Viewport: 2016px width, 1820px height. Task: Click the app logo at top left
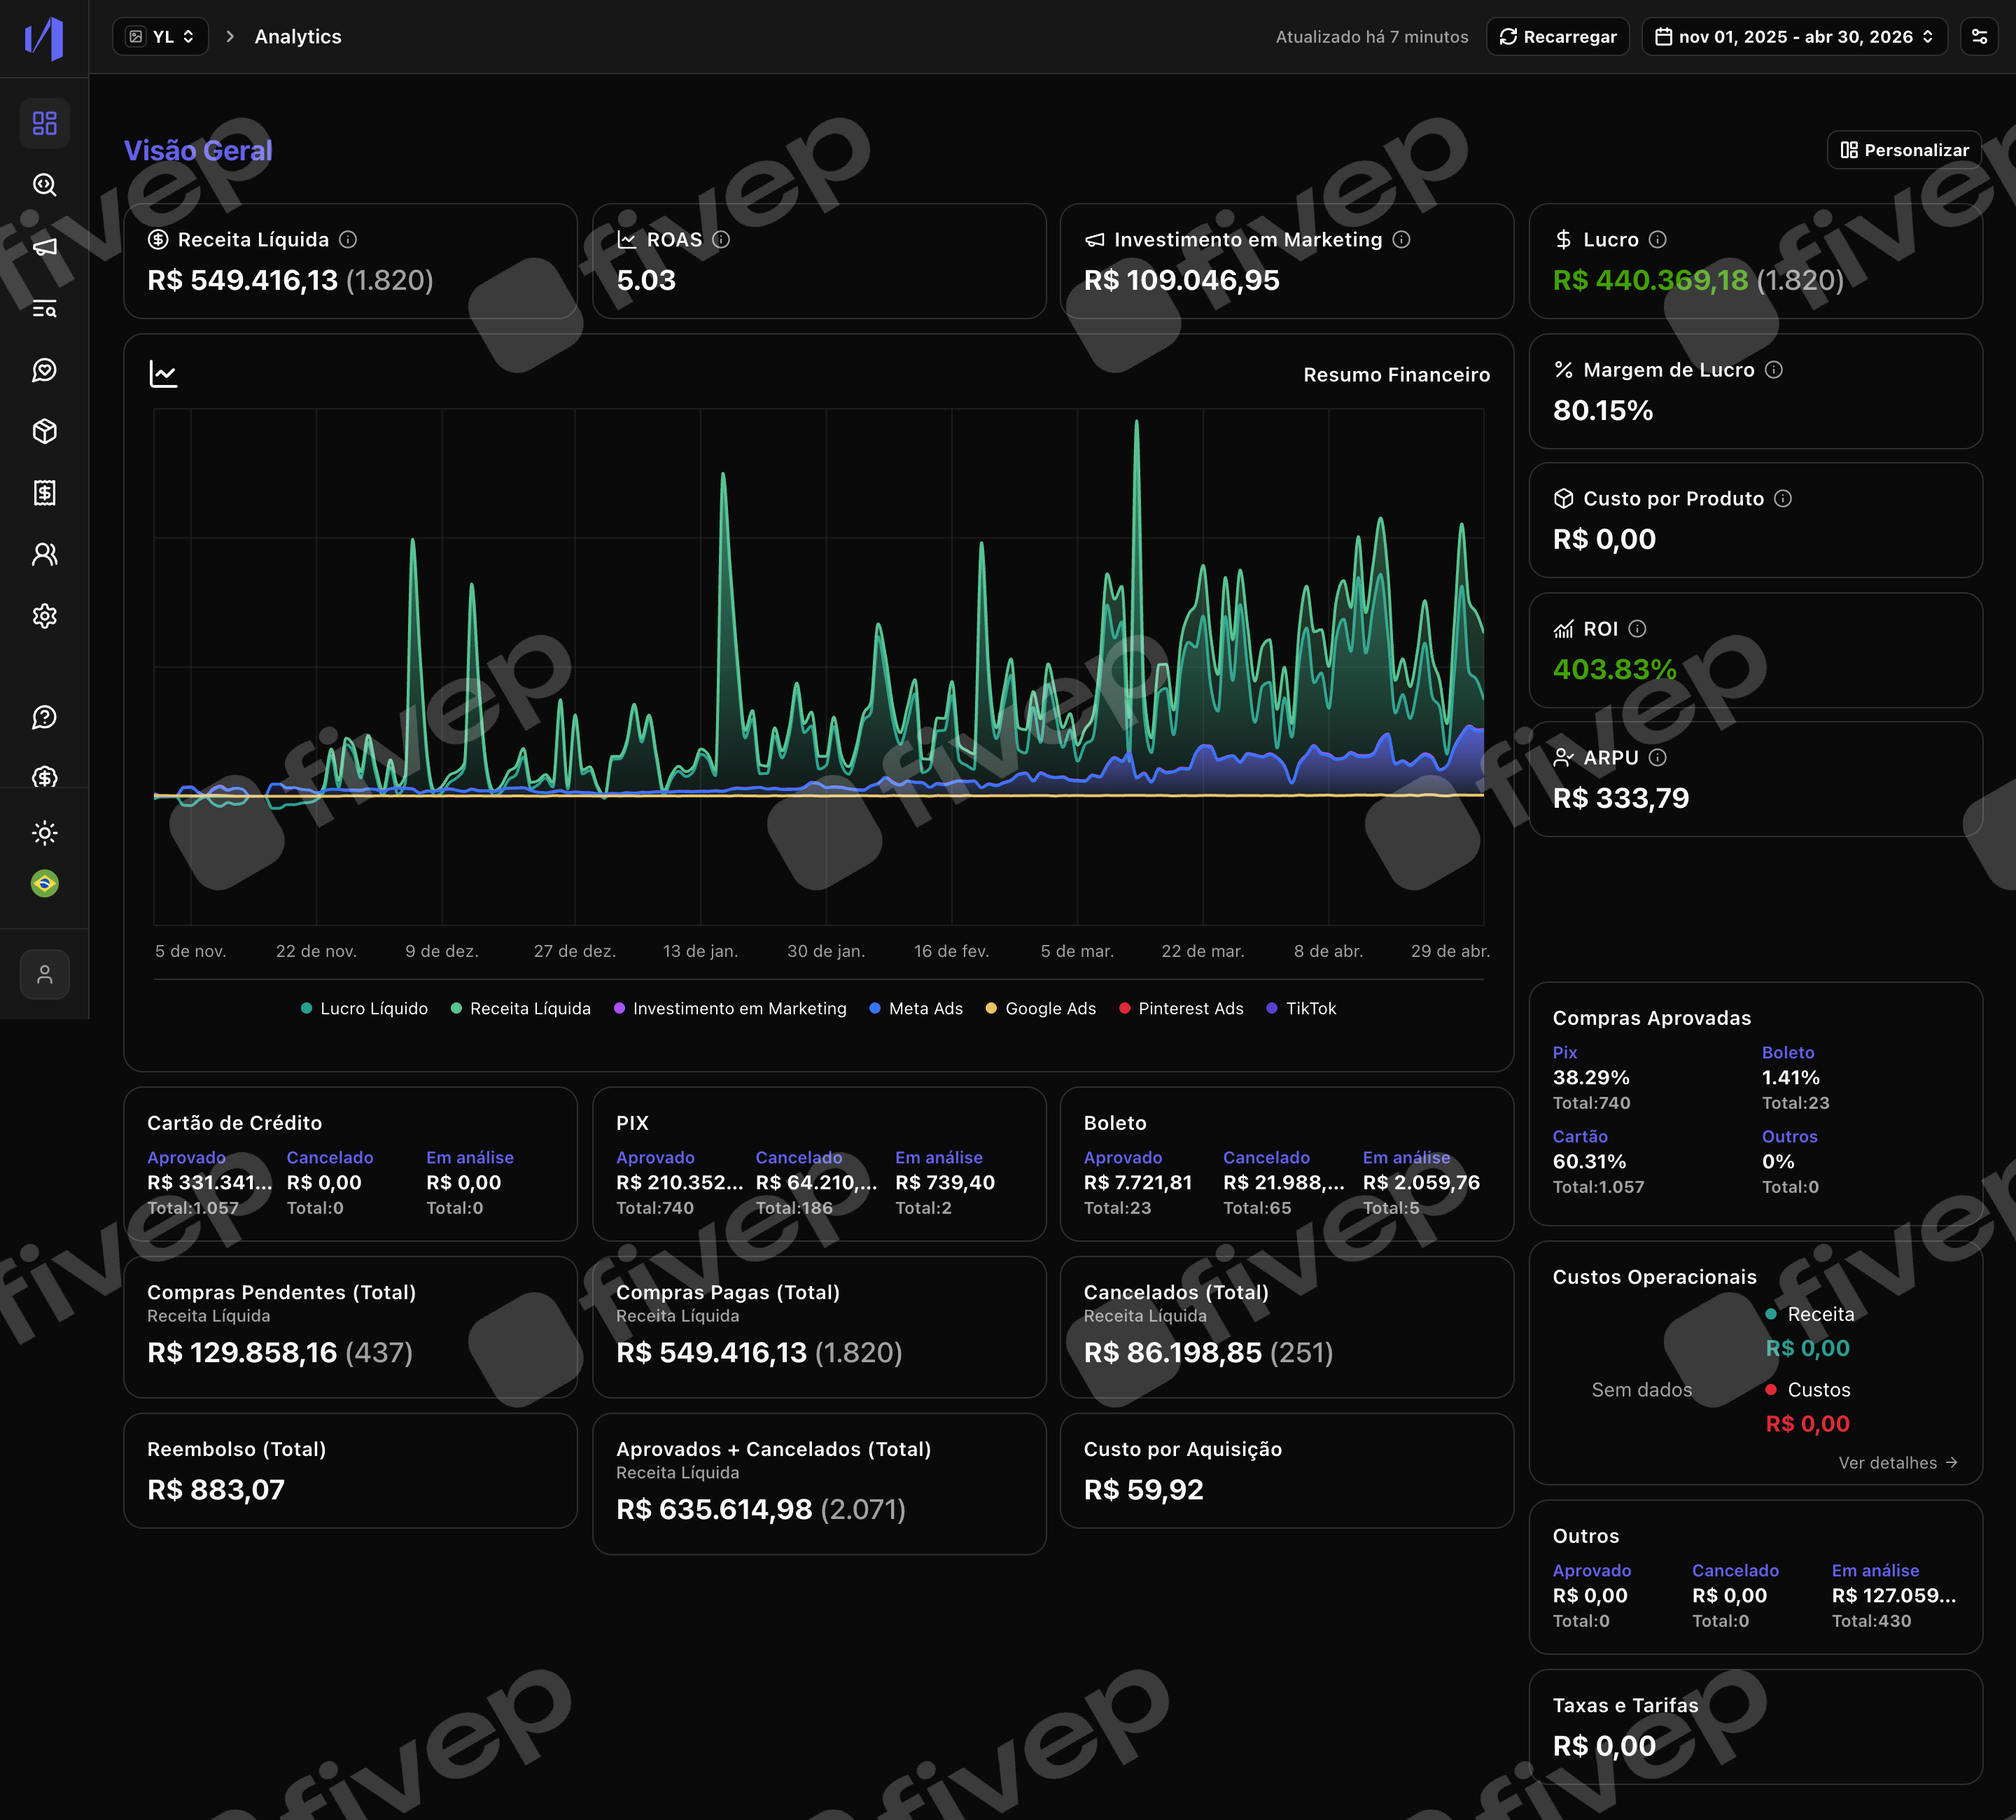pyautogui.click(x=44, y=38)
